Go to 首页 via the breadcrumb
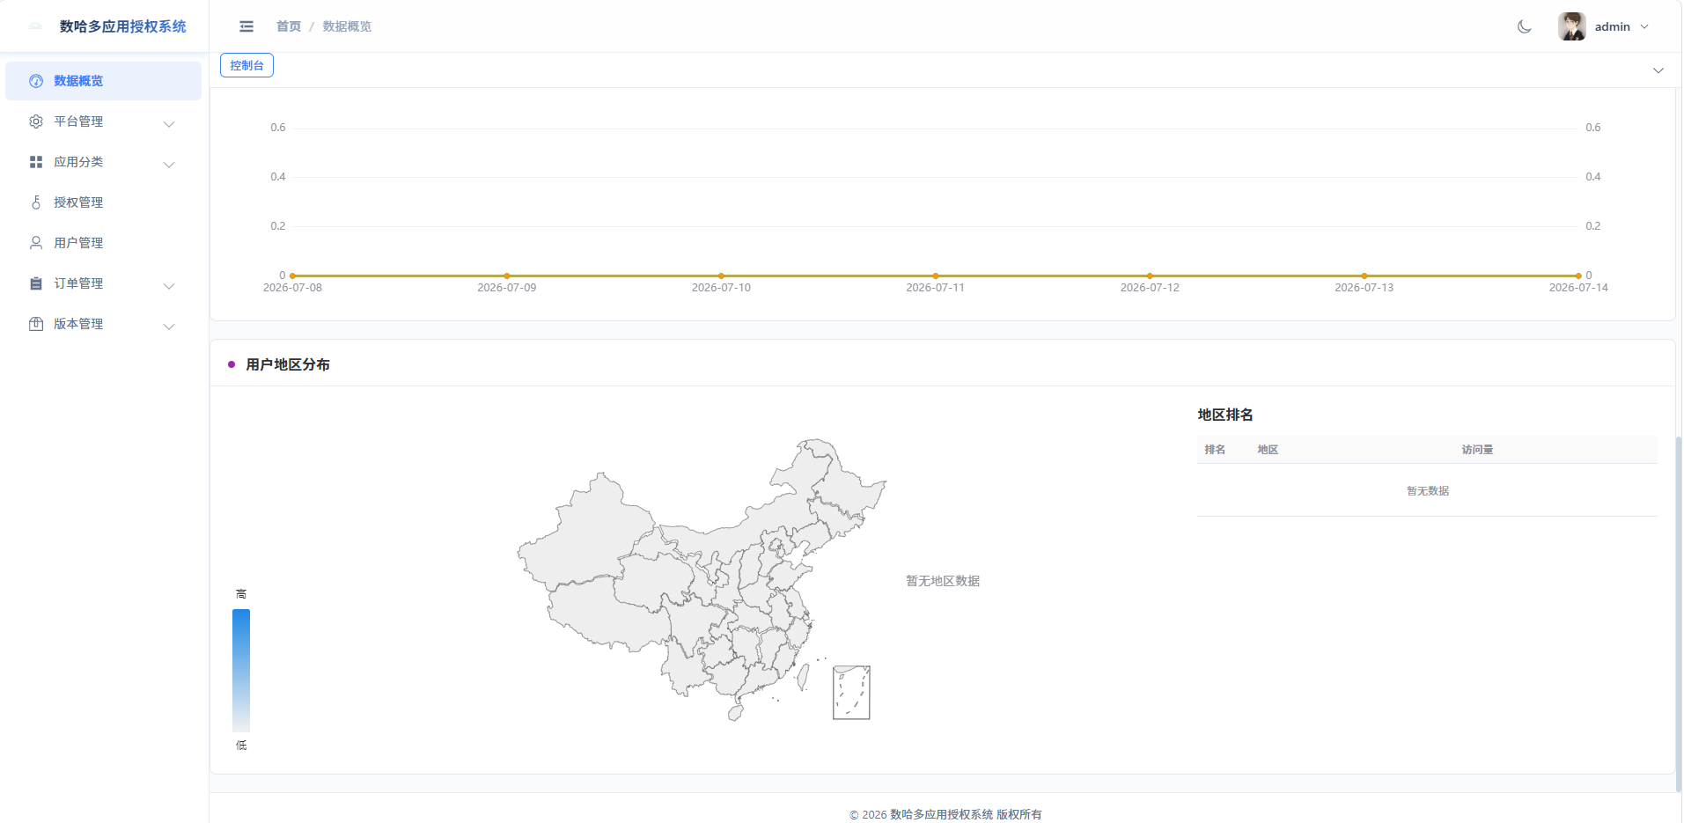 point(289,26)
